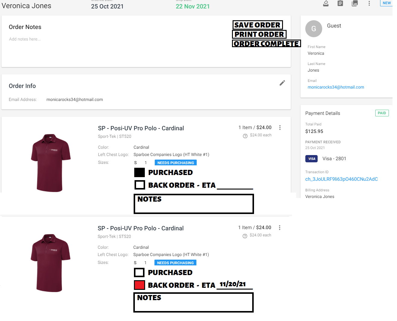
Task: Click the stamp/approval icon in header
Action: click(326, 3)
